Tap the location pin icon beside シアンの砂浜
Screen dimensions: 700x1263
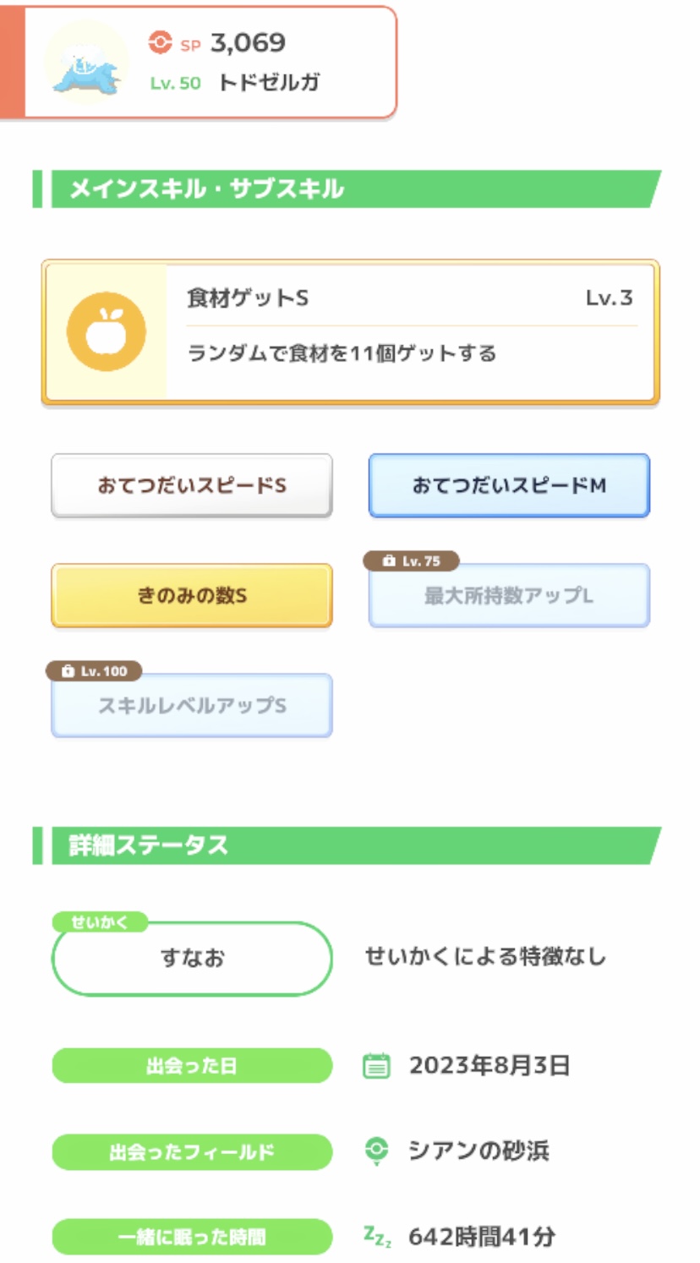[376, 1151]
